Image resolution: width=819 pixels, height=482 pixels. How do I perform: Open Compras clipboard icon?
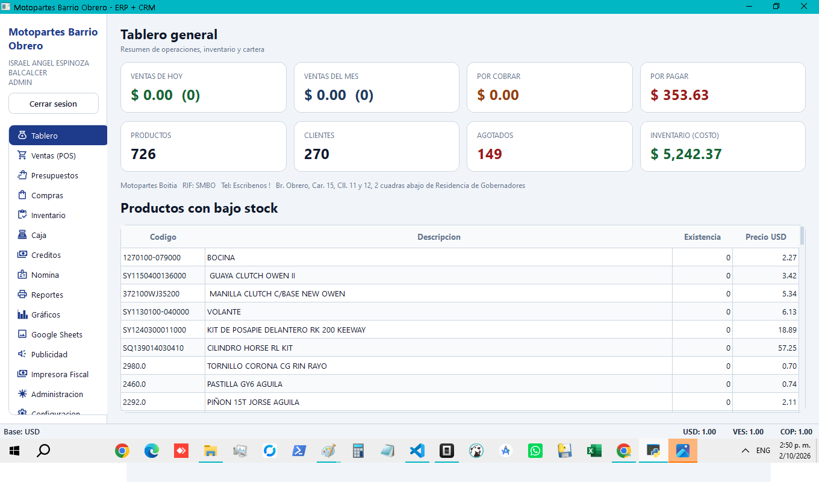point(22,195)
